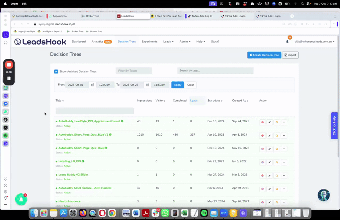Edit pencil for AutoBuddy_LeadByte_PIN_AppointmentFunnel row
The image size is (340, 220).
click(x=270, y=122)
